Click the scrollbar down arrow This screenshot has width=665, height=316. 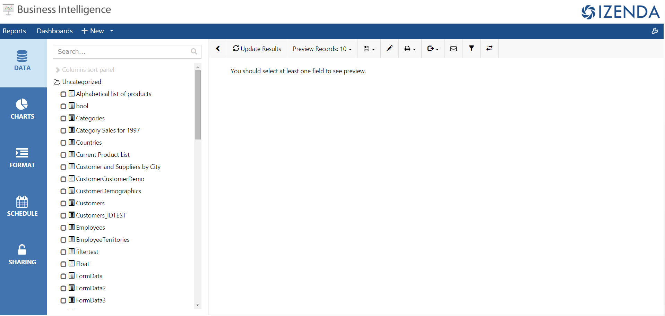coord(198,306)
